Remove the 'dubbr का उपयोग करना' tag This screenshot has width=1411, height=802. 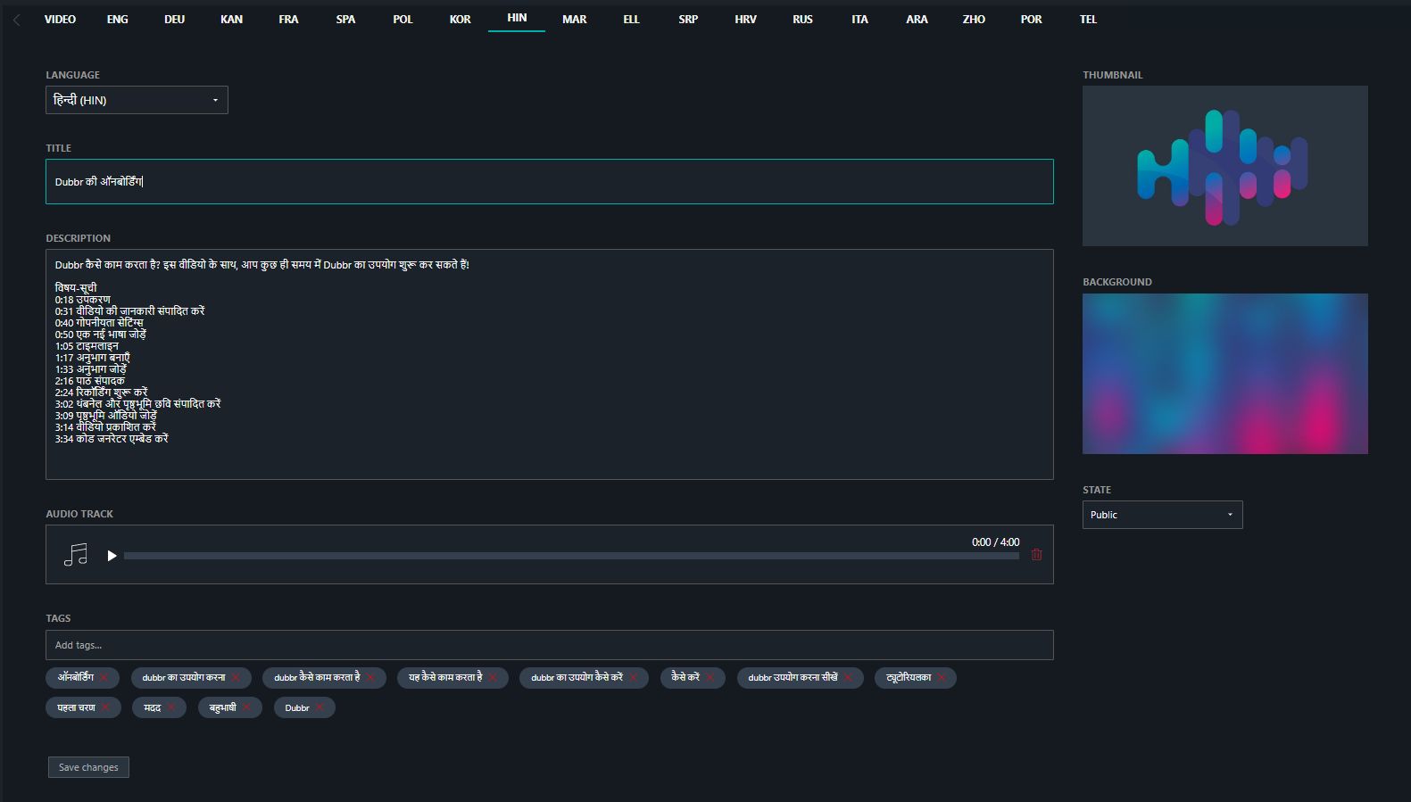click(236, 678)
